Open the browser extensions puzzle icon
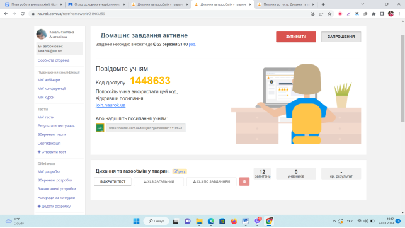Viewport: 405px width, 228px height. pyautogui.click(x=374, y=14)
